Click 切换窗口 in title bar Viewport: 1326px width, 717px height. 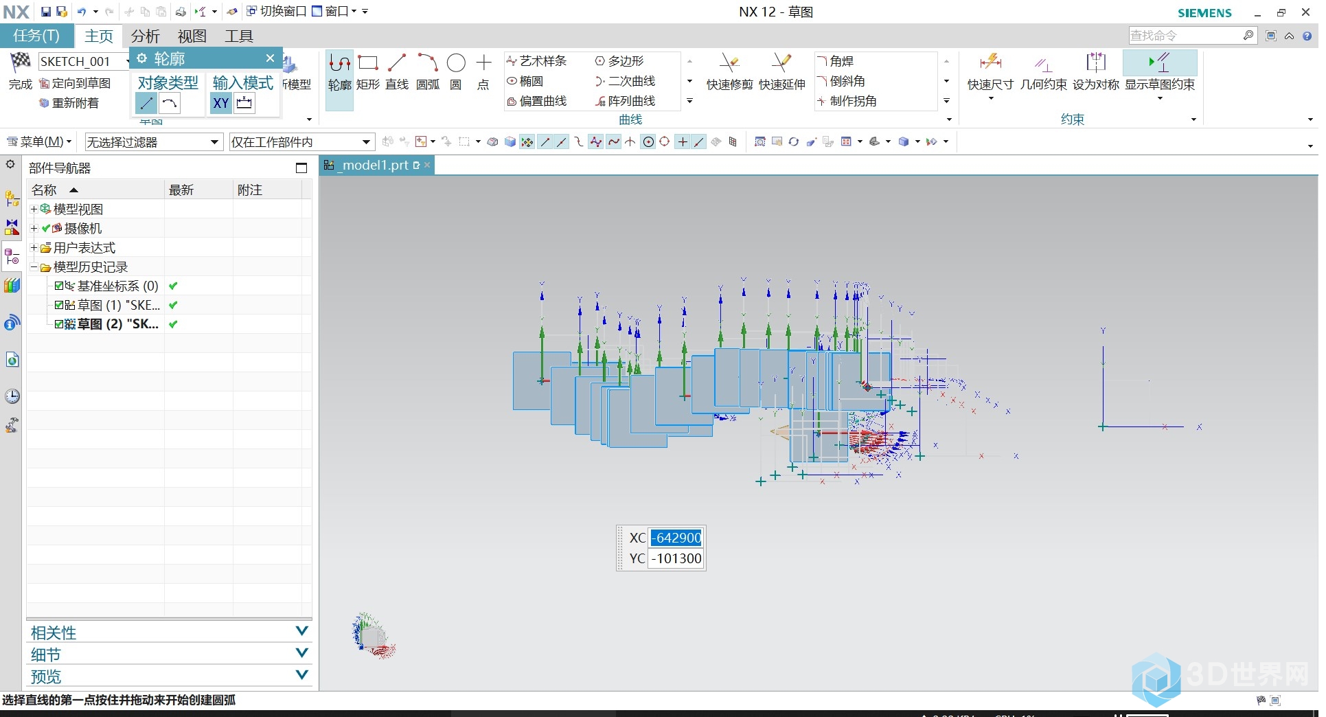pos(277,12)
